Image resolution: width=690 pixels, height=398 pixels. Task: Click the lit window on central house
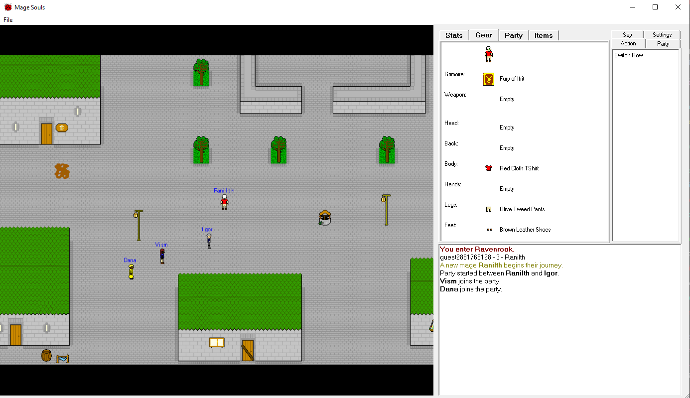coord(217,342)
